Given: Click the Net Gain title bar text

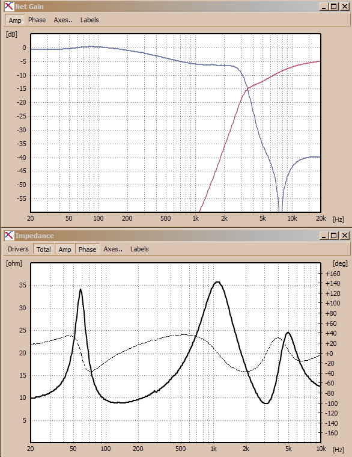Looking at the screenshot, I should point(29,7).
